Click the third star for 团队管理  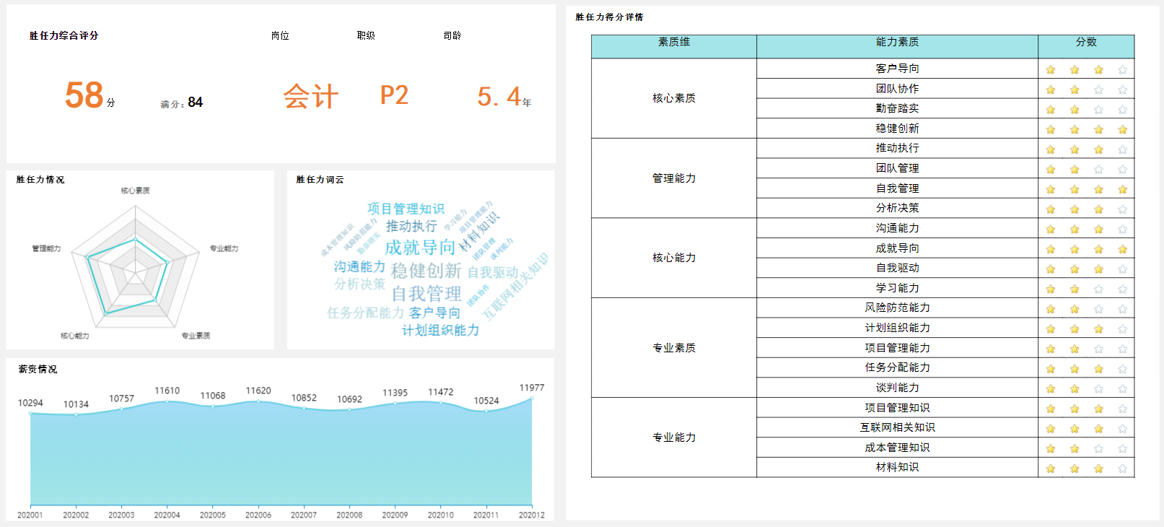click(x=1098, y=170)
